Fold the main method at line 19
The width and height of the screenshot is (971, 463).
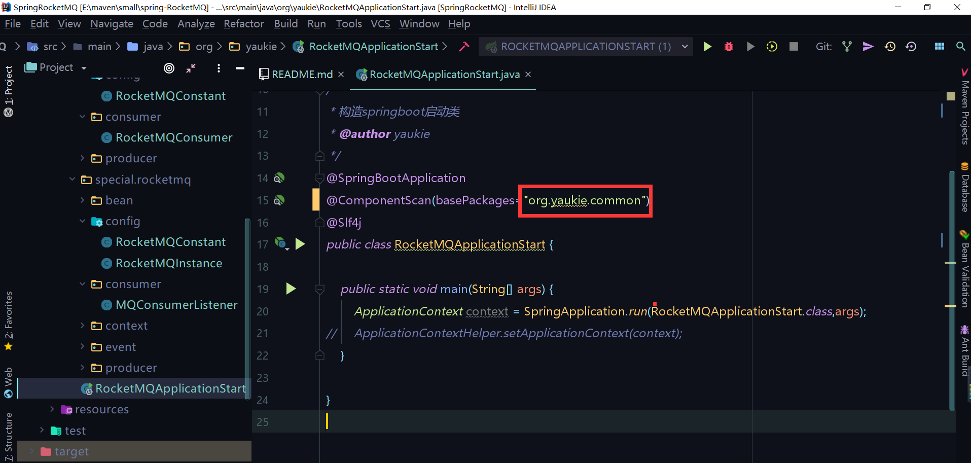point(319,289)
